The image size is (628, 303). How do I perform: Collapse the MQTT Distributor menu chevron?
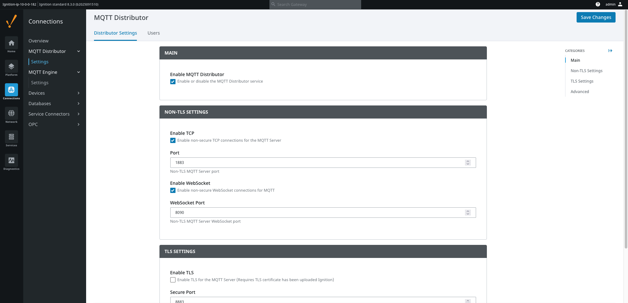click(79, 51)
